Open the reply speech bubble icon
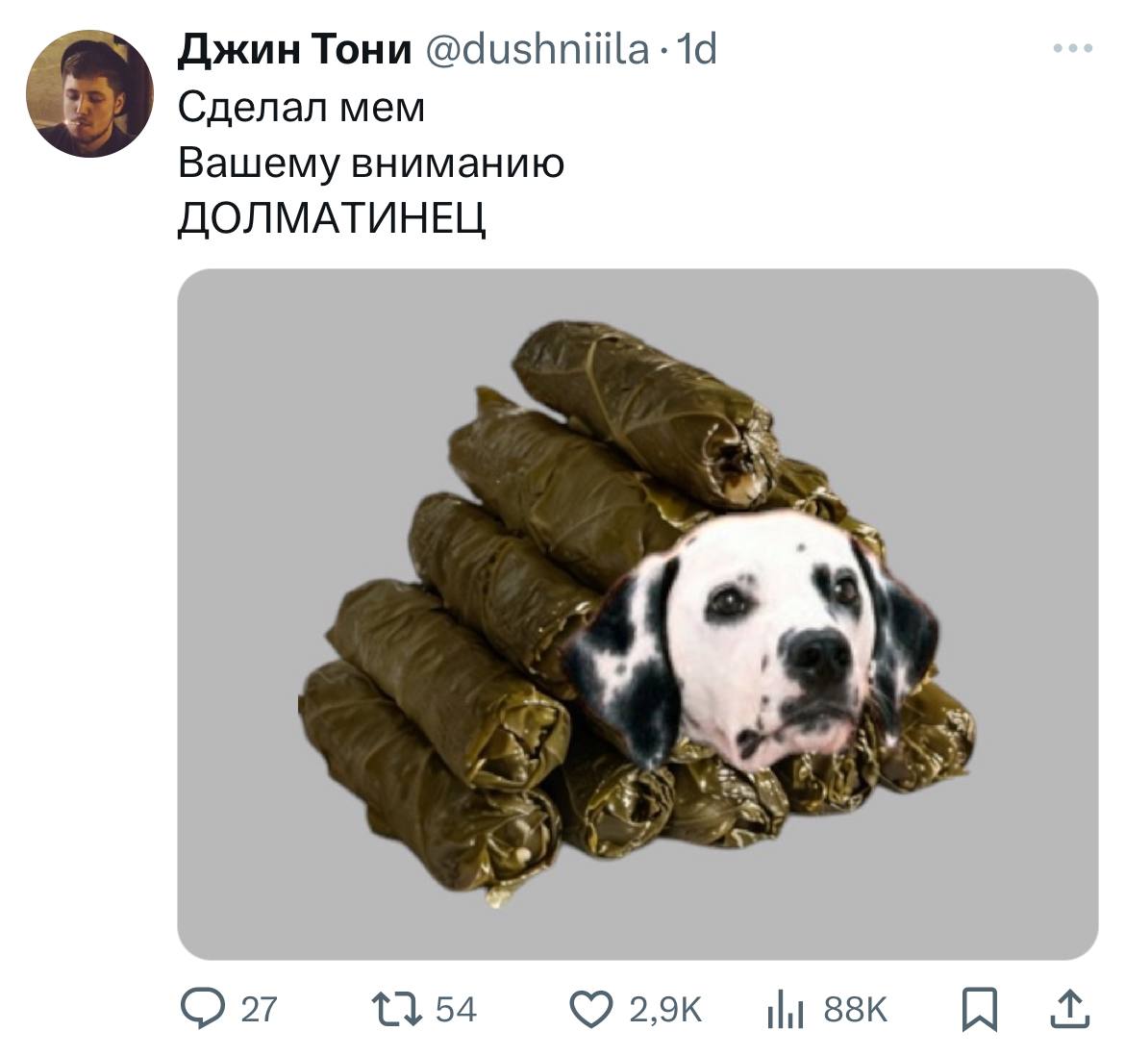The image size is (1125, 1056). [x=203, y=1008]
